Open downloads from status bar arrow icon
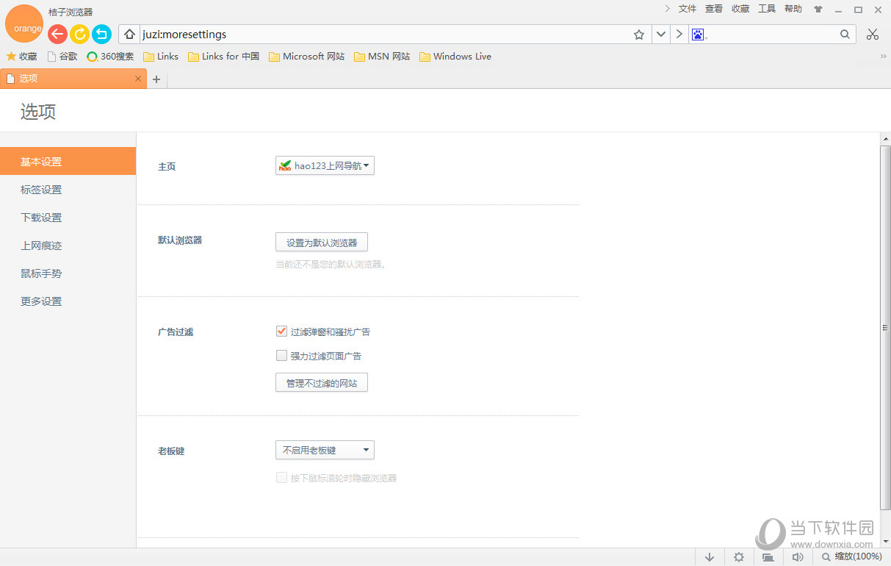The width and height of the screenshot is (891, 566). coord(710,557)
